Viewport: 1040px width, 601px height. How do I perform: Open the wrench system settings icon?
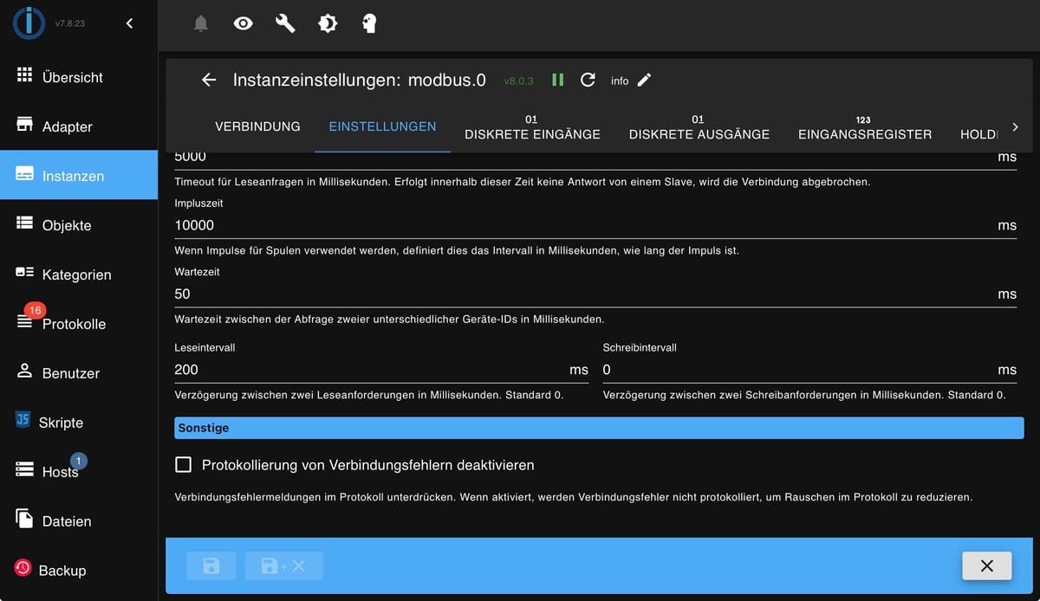pyautogui.click(x=285, y=24)
